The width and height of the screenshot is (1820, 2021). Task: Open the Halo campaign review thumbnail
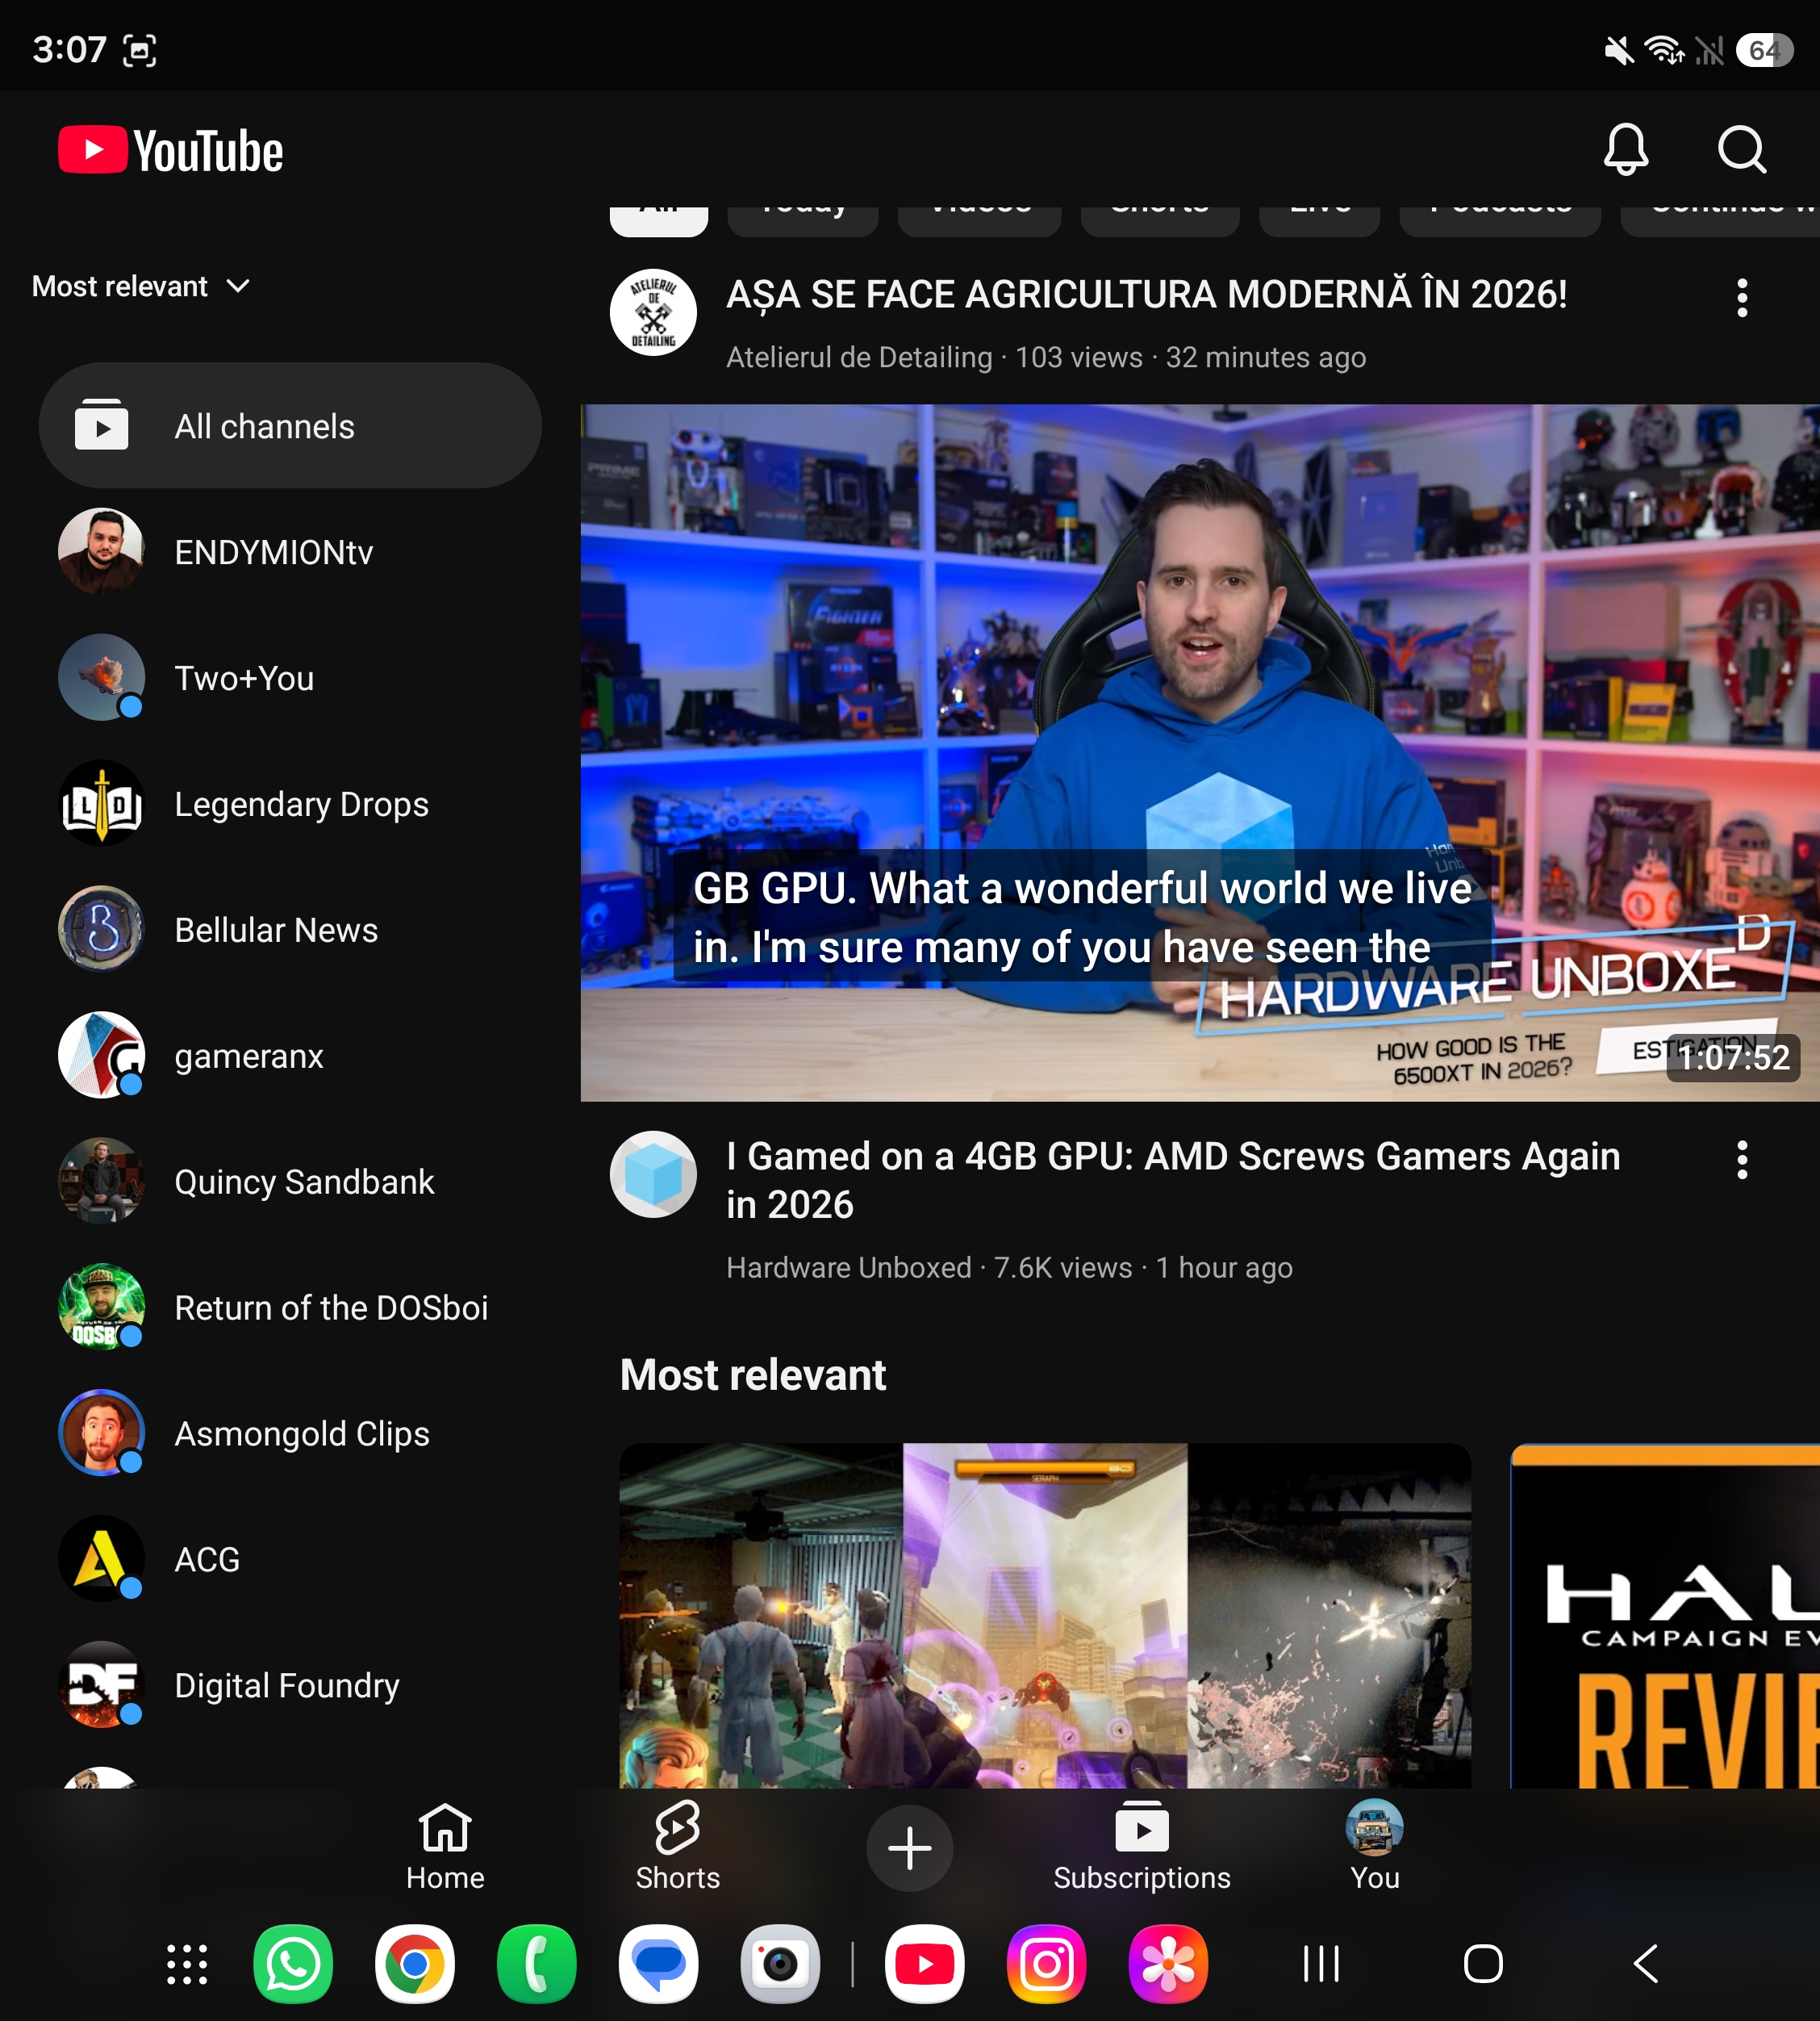click(1665, 1615)
